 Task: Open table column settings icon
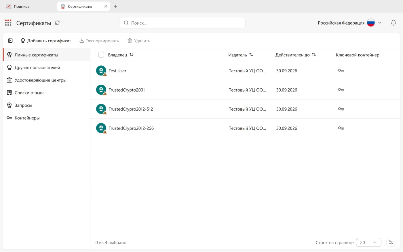click(x=391, y=242)
